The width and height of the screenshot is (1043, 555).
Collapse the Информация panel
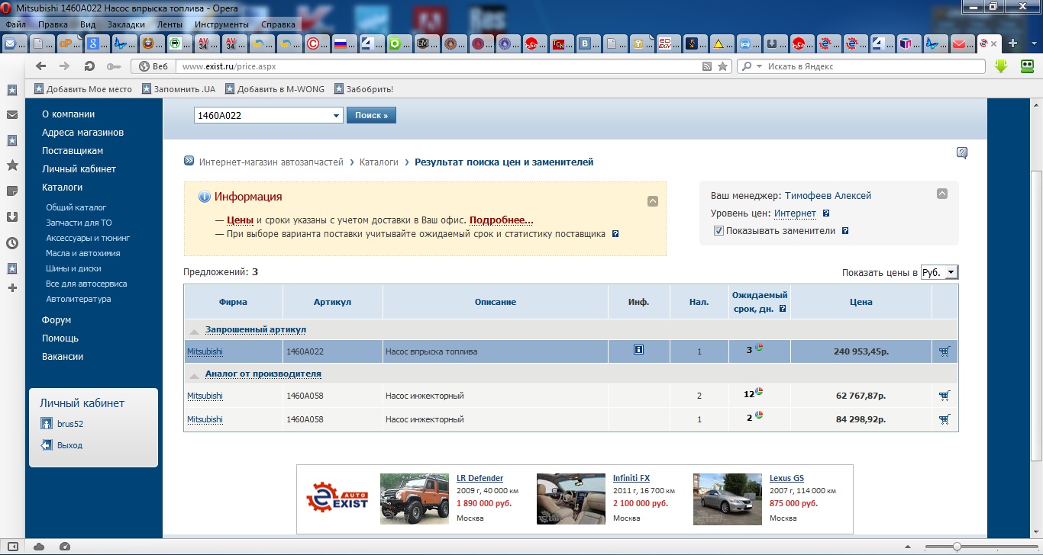pos(652,201)
